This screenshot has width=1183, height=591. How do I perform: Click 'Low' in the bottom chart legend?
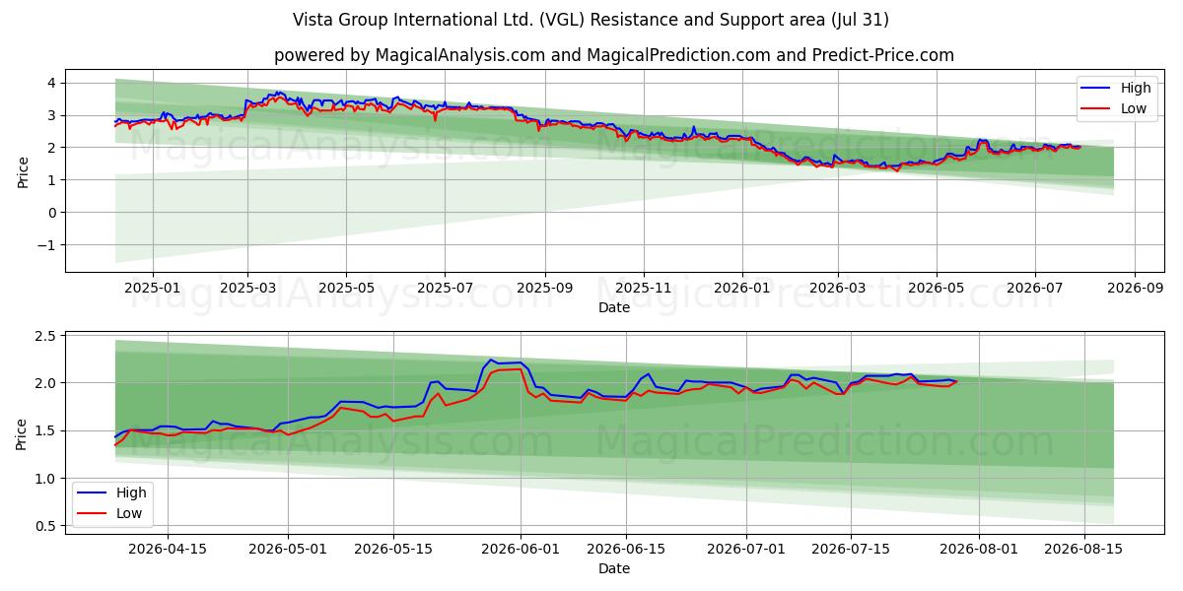tap(129, 513)
